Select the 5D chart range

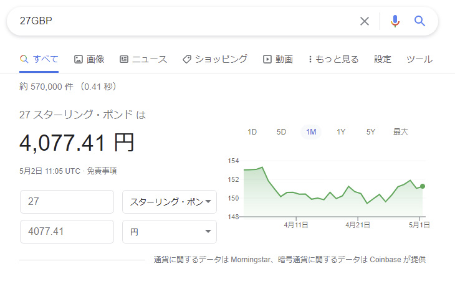pos(281,131)
